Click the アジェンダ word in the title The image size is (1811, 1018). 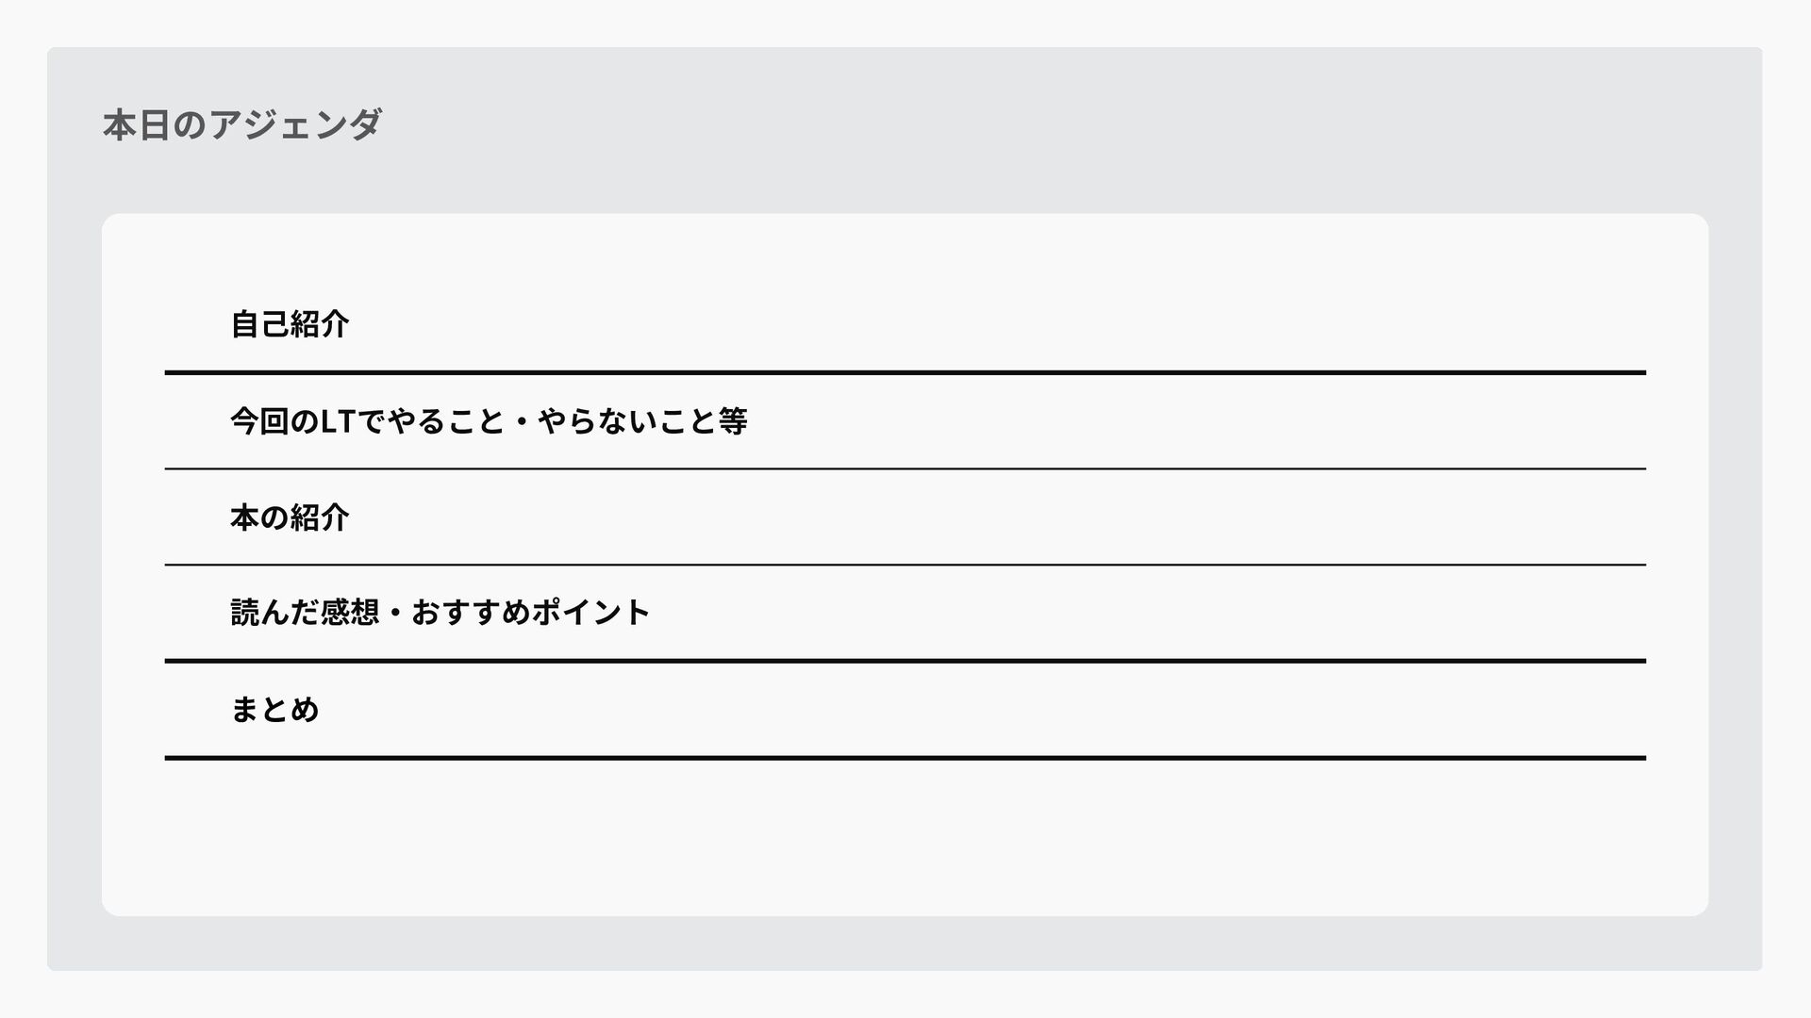(295, 124)
